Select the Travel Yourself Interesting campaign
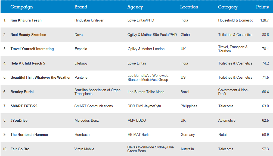The height and width of the screenshot is (156, 273). (32, 49)
